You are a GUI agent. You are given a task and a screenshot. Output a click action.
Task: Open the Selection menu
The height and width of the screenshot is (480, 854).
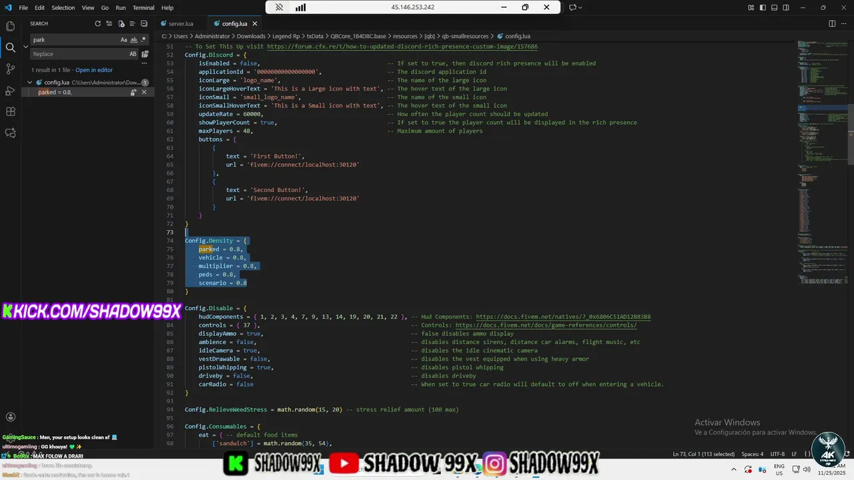tap(63, 7)
